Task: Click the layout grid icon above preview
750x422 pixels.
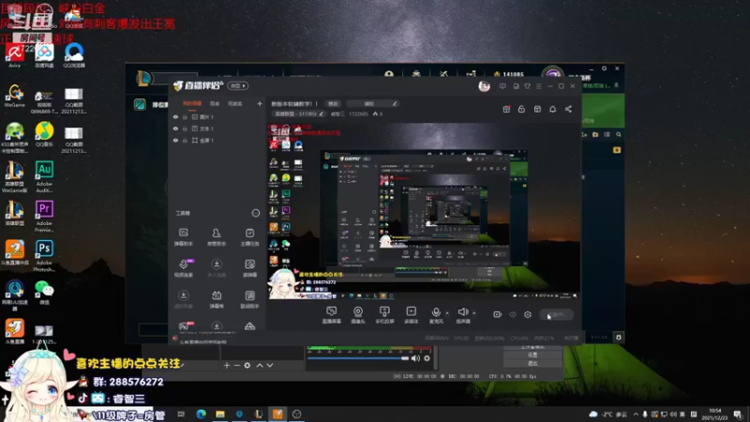Action: tap(537, 109)
